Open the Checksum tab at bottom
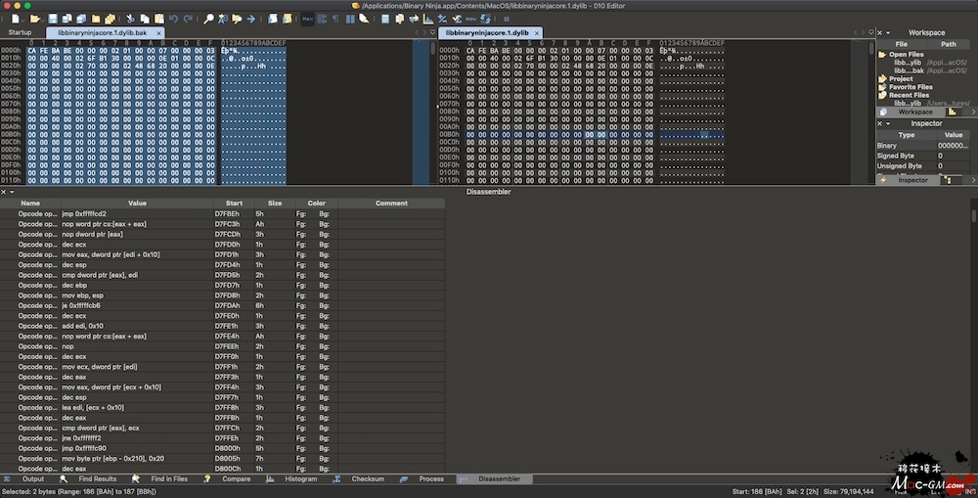This screenshot has width=978, height=498. pyautogui.click(x=368, y=478)
